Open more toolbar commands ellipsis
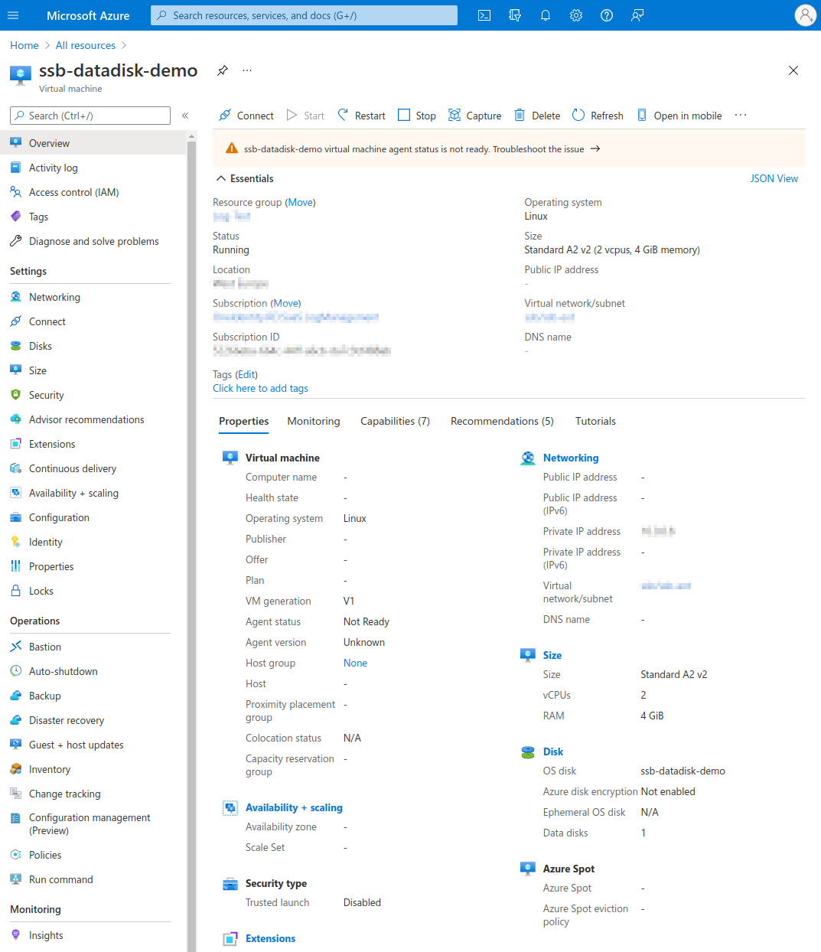 click(x=740, y=116)
